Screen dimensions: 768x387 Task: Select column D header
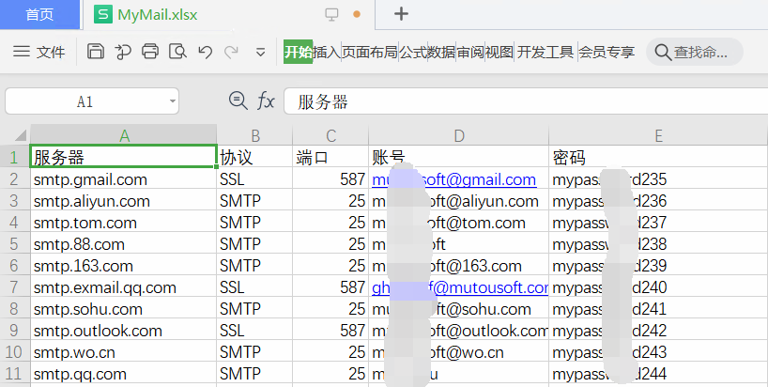pyautogui.click(x=458, y=135)
